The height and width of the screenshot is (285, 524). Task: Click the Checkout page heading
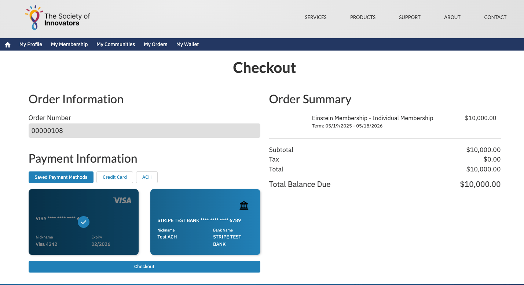(x=264, y=68)
